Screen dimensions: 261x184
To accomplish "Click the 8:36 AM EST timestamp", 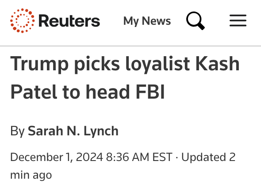I will (139, 157).
